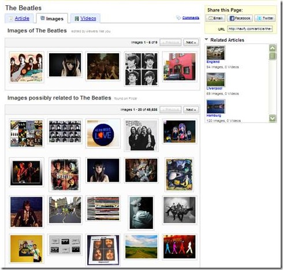Open the guitarists on stage thumbnail
The width and height of the screenshot is (283, 270).
[27, 172]
